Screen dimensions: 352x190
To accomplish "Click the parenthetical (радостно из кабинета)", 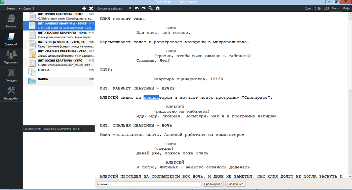I will point(182,111).
